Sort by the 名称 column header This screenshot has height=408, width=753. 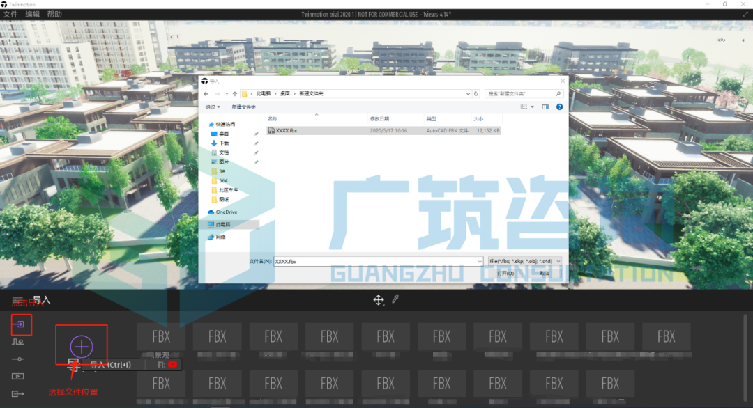tap(273, 119)
